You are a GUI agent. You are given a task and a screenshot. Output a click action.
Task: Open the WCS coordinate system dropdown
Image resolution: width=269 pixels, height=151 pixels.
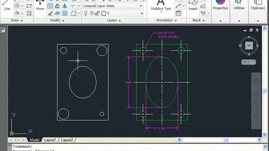248,62
